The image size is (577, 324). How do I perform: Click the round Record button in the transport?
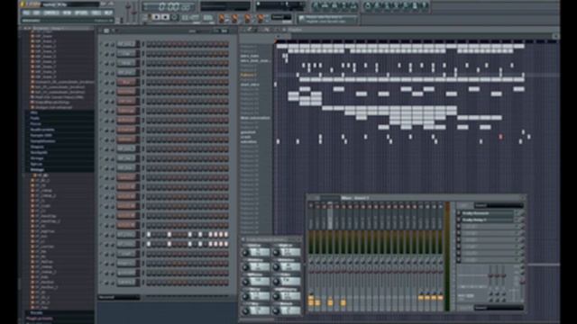[x=175, y=17]
